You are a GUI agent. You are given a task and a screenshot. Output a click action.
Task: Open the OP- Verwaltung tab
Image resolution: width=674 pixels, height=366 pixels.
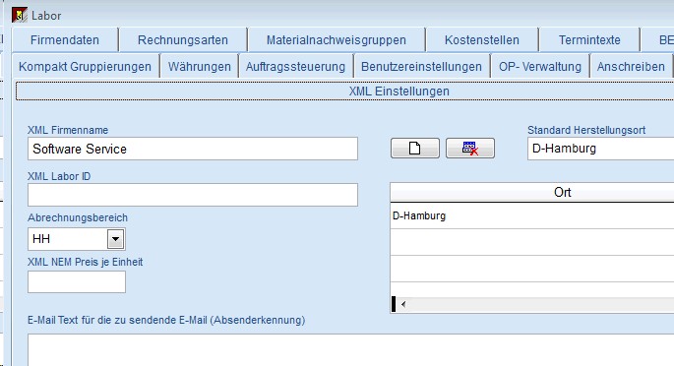pyautogui.click(x=540, y=67)
